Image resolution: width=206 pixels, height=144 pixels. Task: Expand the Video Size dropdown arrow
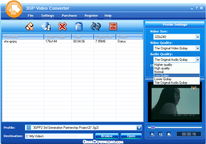pos(198,37)
